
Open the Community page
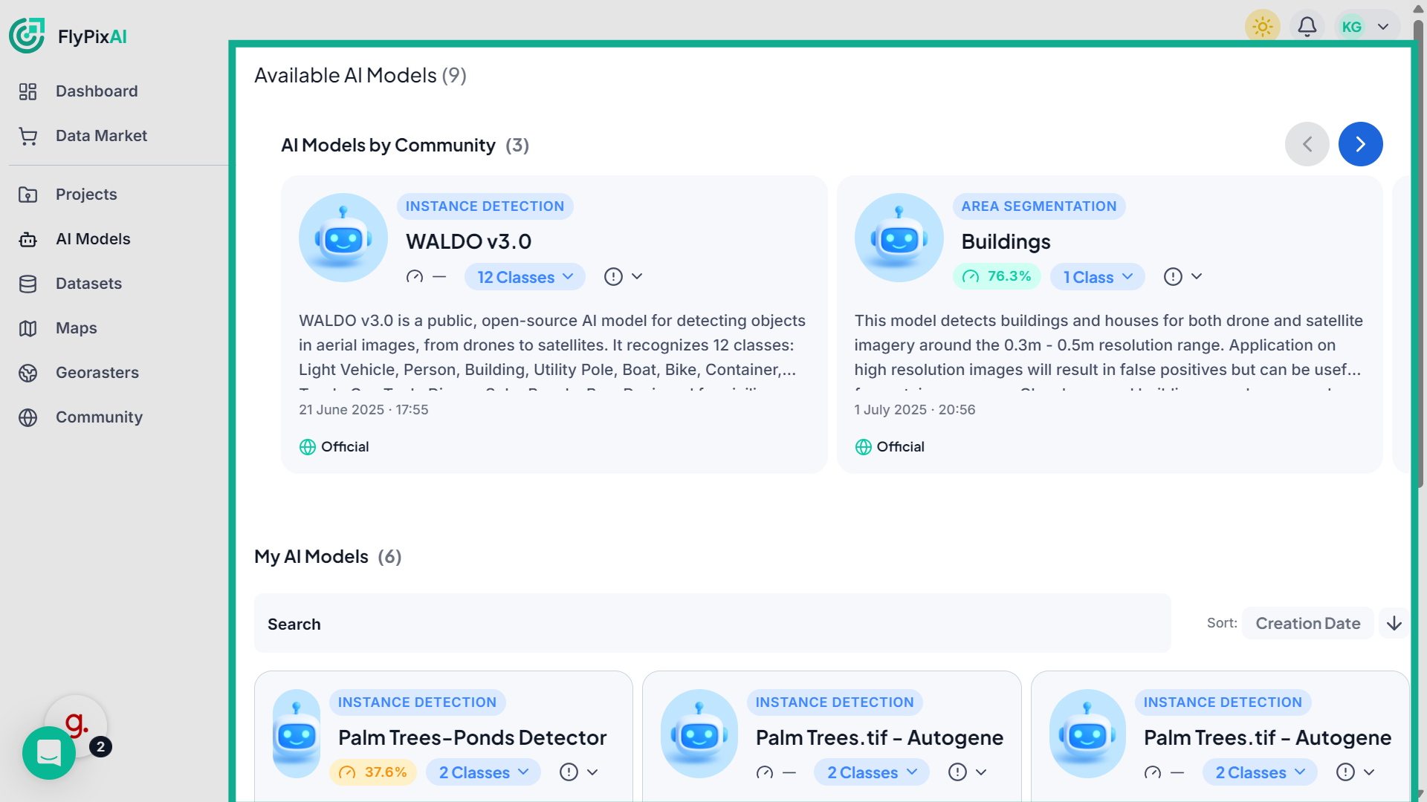(x=99, y=417)
